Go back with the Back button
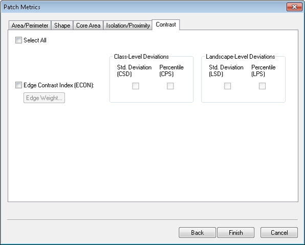Viewport: 305px width, 245px height. 197,232
